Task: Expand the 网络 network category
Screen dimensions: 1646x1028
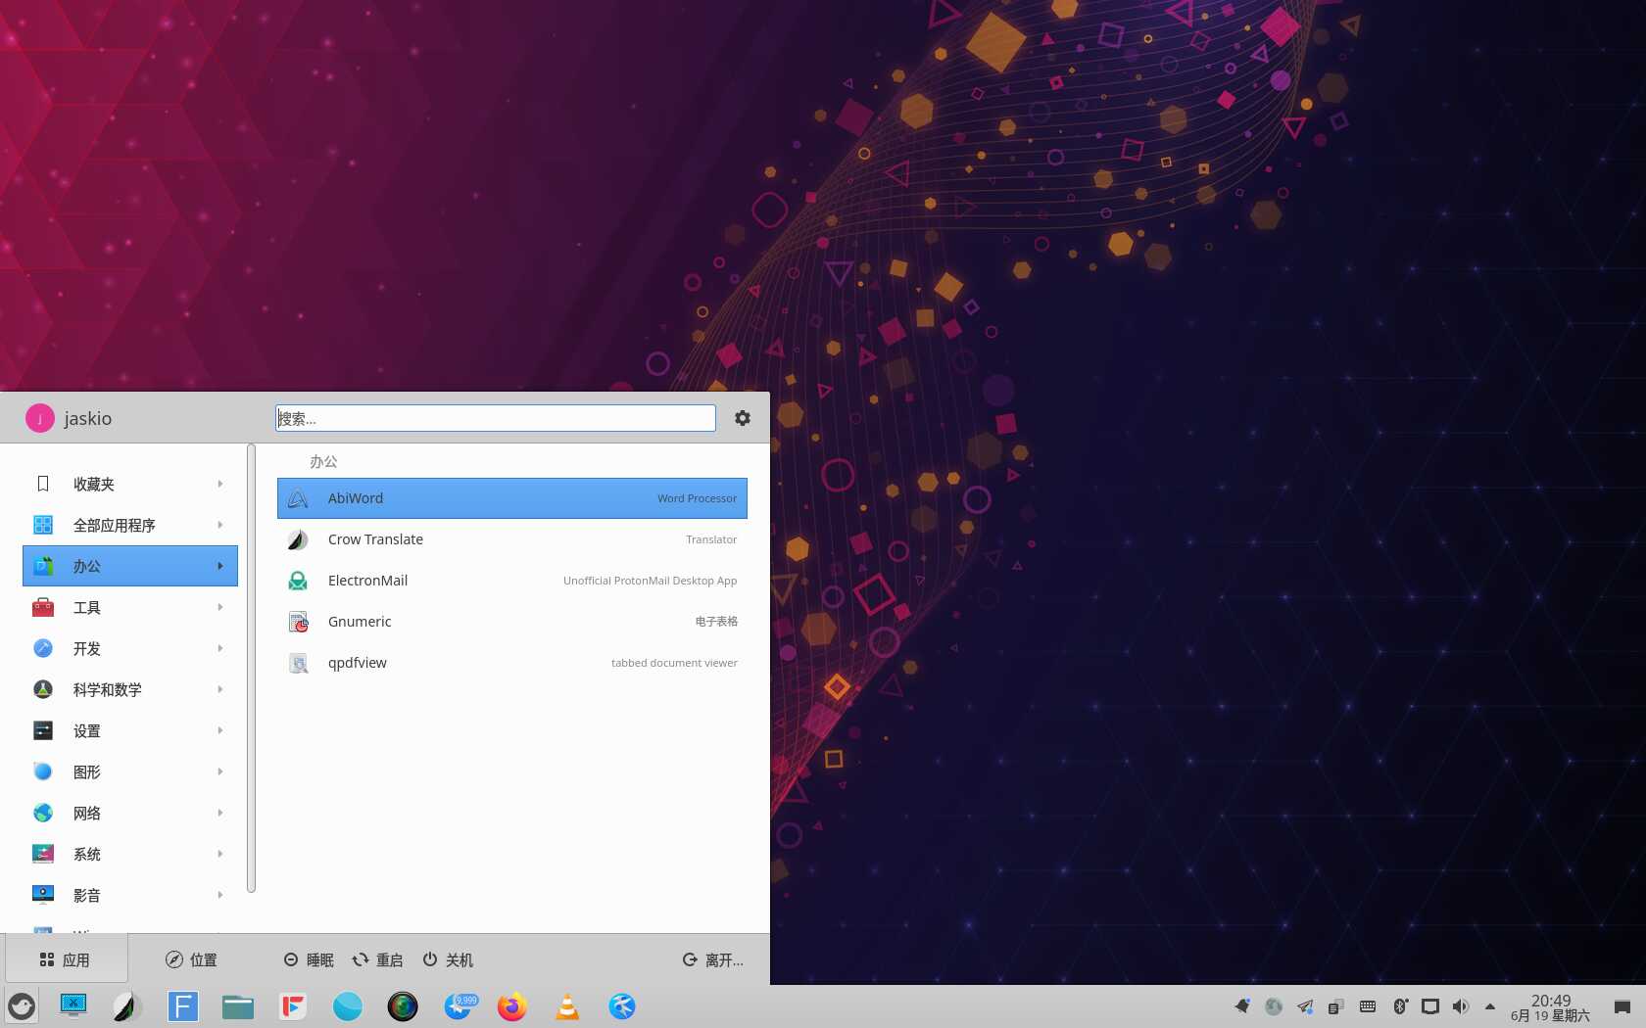Action: click(x=130, y=813)
